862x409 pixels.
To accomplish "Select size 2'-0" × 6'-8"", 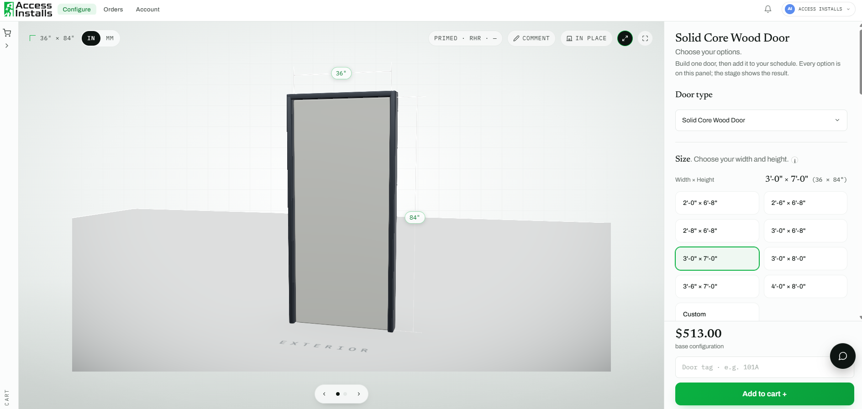I will tap(717, 203).
